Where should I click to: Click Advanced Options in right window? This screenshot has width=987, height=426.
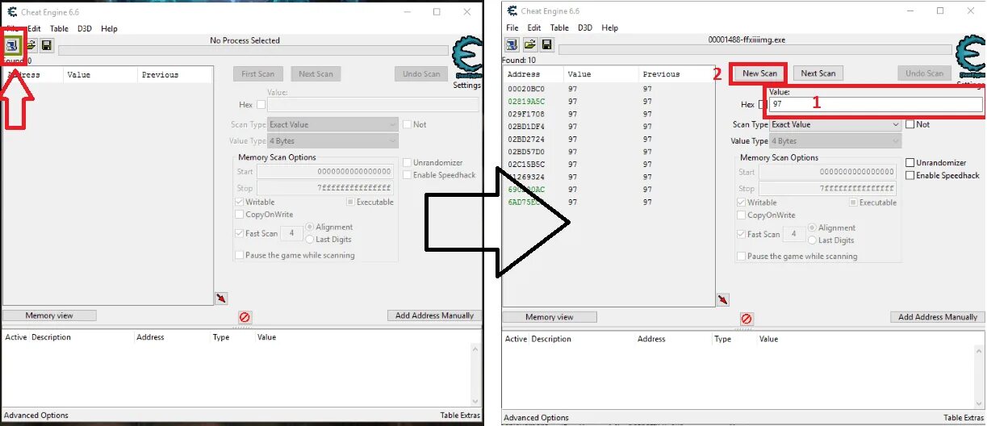pos(536,418)
